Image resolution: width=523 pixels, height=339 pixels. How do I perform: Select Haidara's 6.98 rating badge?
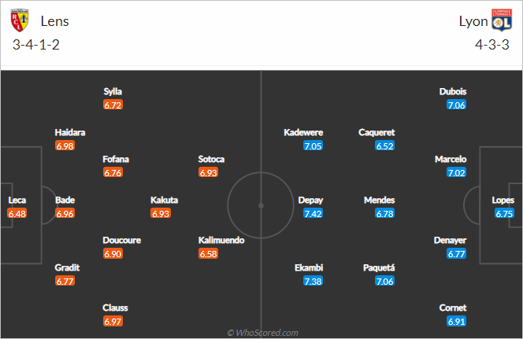(x=65, y=146)
